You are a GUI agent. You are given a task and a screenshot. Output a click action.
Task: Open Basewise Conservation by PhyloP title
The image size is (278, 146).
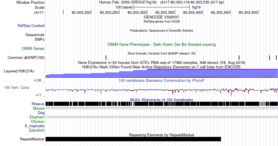(x=162, y=80)
